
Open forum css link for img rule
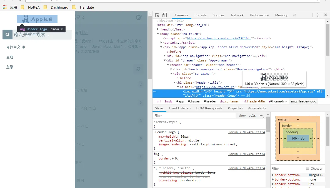[247, 154]
